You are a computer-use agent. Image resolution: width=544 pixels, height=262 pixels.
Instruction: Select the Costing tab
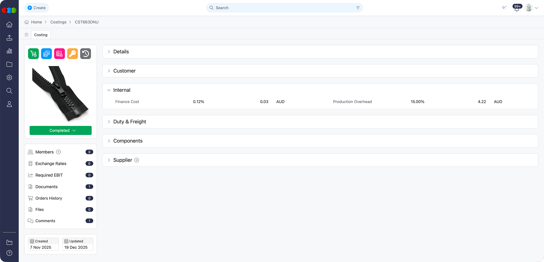pyautogui.click(x=41, y=35)
